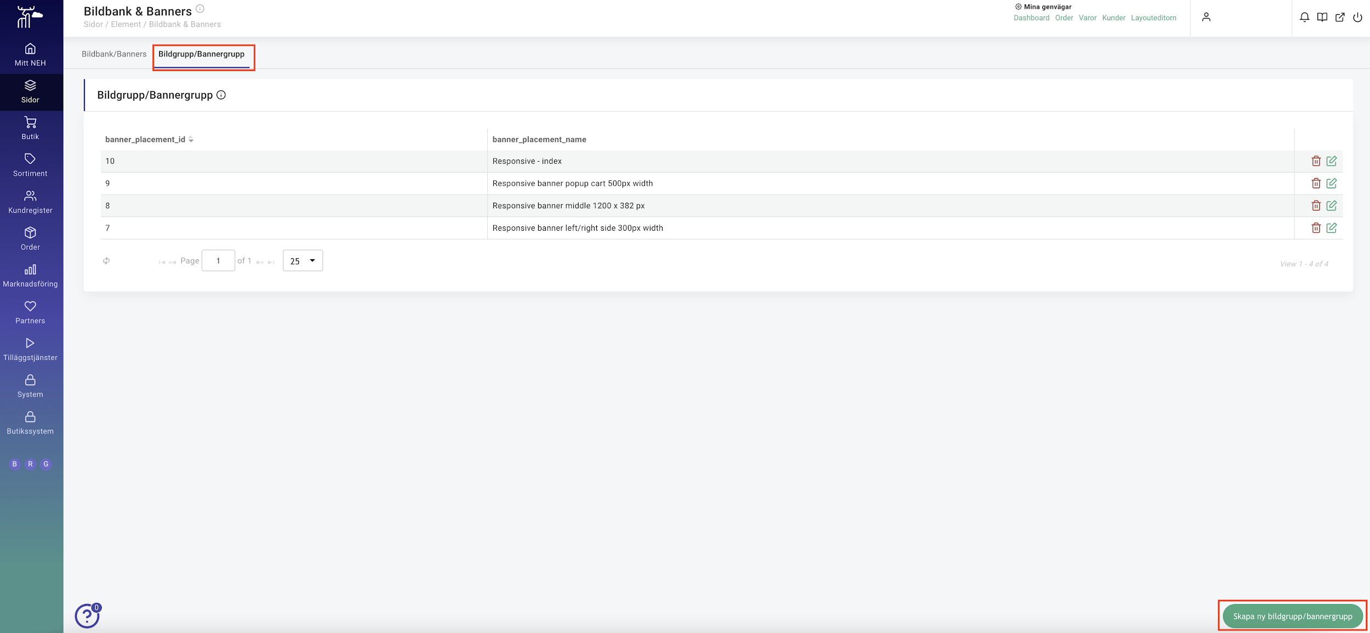Open Sidor in the sidebar
Screen dimensions: 1370x633
(31, 92)
